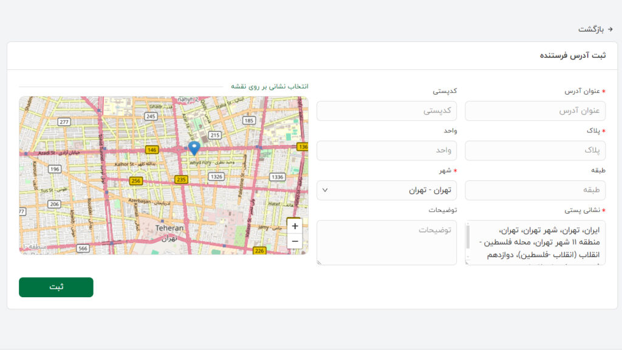Open the شهر city dropdown
The width and height of the screenshot is (622, 350).
(x=386, y=190)
